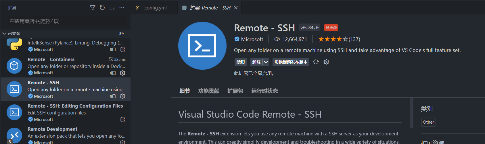Switch to pre-release version button
The image size is (485, 144).
pos(291,62)
